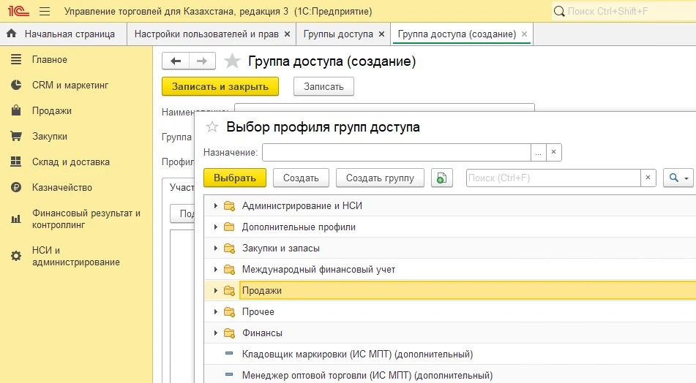696x383 pixels.
Task: Click the home icon on start tab
Action: [x=12, y=34]
